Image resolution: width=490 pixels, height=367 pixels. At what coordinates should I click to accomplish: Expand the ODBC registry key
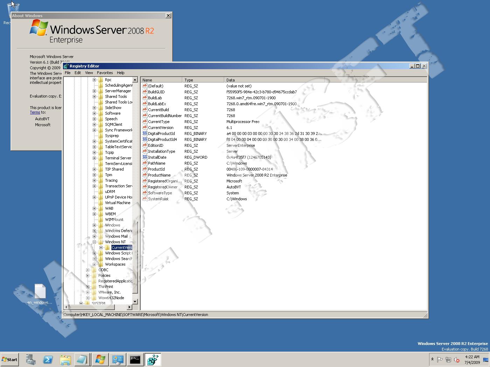coord(87,270)
